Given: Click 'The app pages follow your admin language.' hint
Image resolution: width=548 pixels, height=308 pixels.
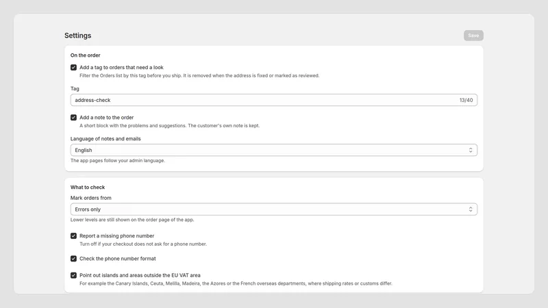Looking at the screenshot, I should (118, 161).
